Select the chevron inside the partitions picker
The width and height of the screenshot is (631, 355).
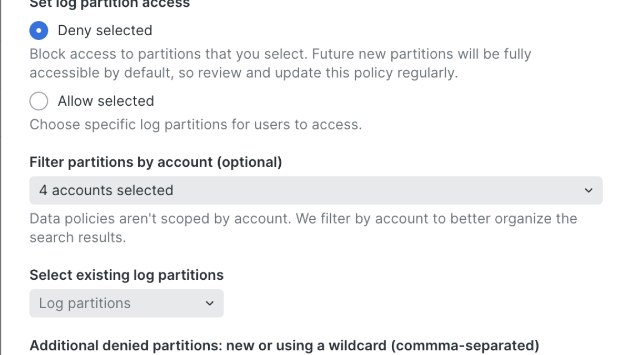[209, 303]
